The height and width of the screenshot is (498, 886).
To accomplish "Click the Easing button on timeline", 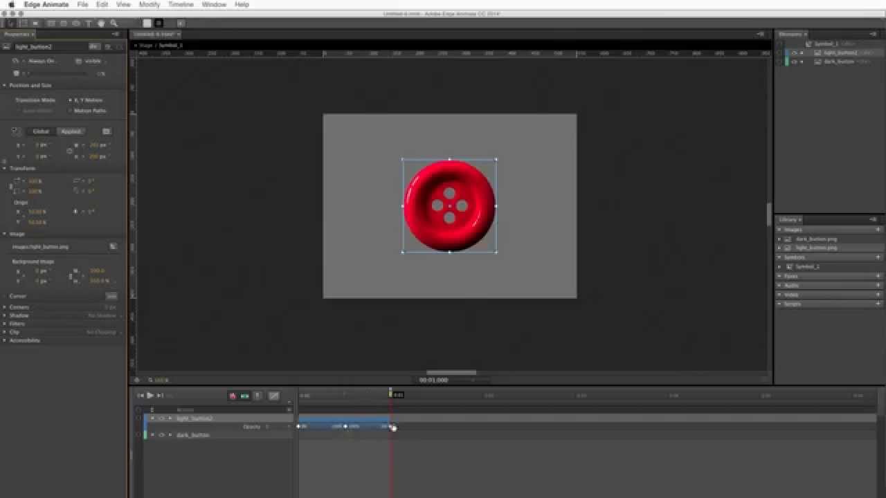I will tap(273, 396).
